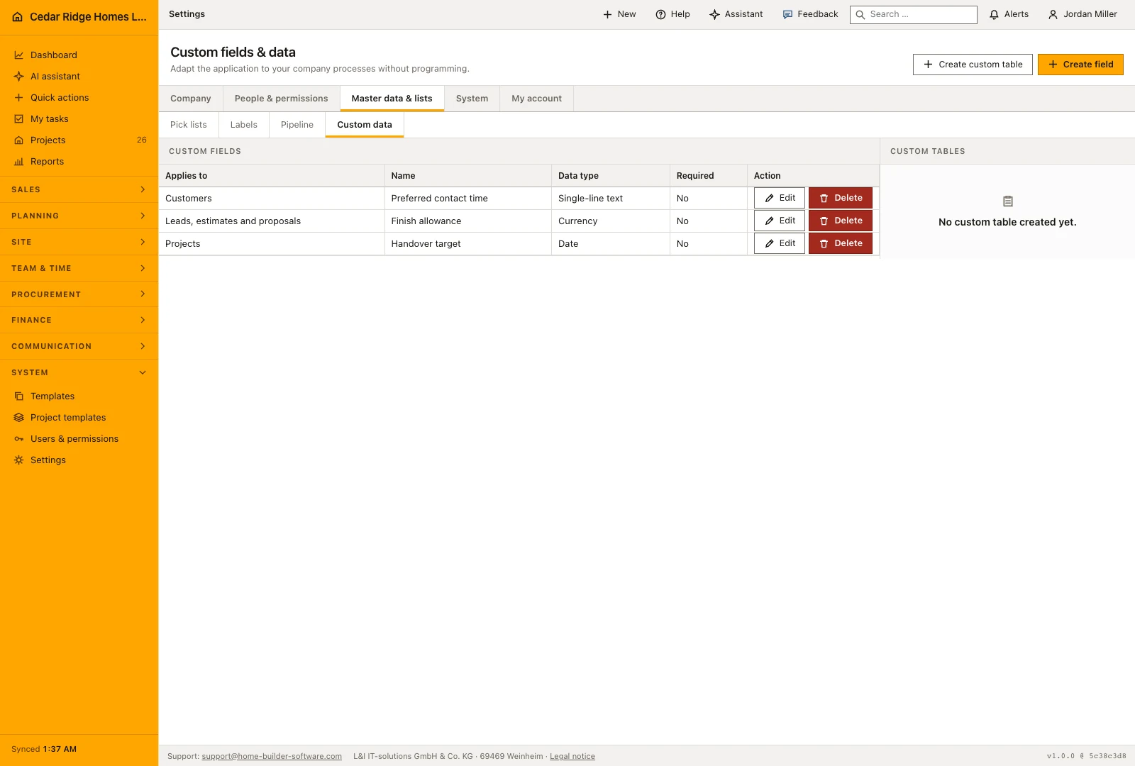Switch to the Company tab
Viewport: 1135px width, 766px height.
191,99
